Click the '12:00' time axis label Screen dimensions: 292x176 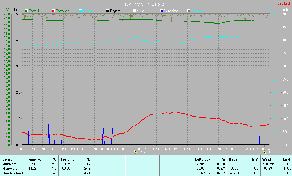pos(146,149)
